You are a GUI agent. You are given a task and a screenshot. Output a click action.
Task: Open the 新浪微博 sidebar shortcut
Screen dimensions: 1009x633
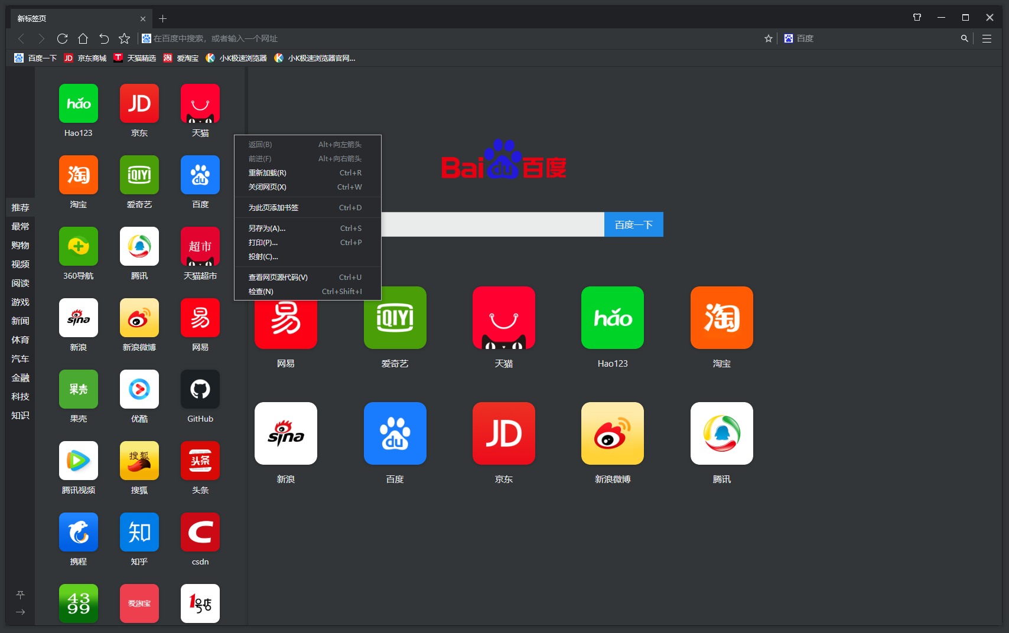click(139, 318)
